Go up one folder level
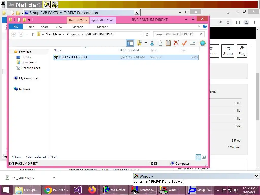 pos(33,34)
